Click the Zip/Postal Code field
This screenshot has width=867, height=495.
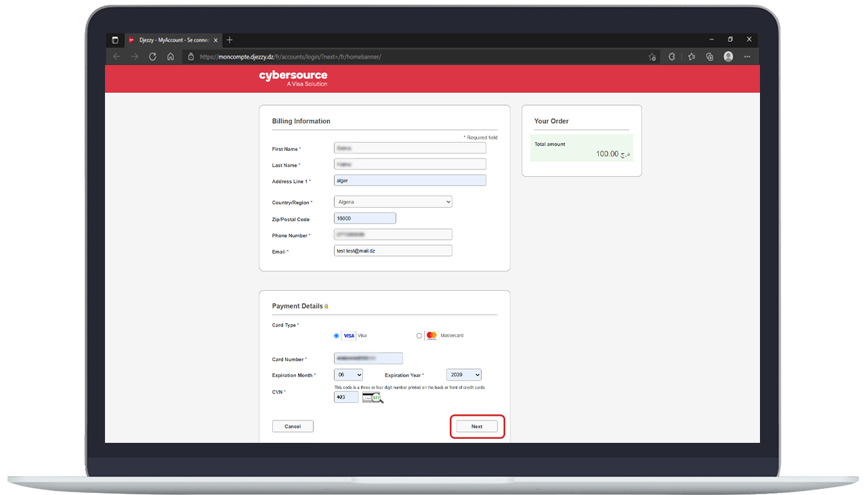364,218
